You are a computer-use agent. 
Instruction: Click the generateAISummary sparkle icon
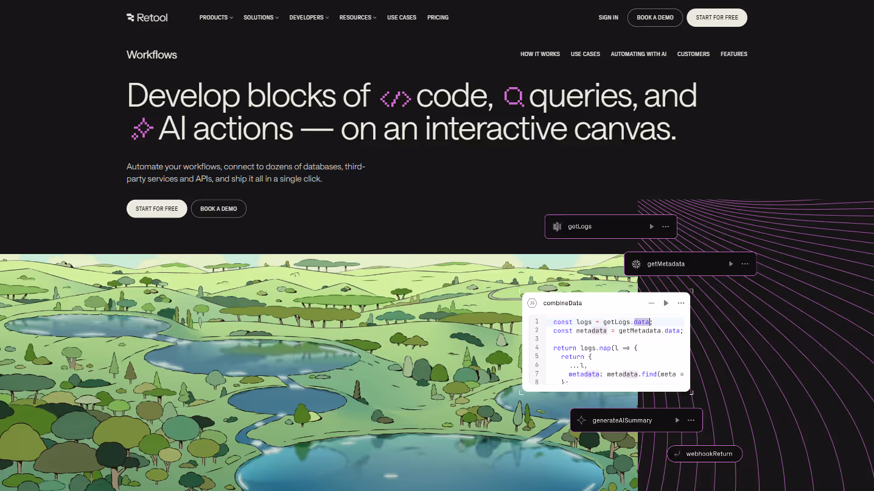tap(581, 420)
